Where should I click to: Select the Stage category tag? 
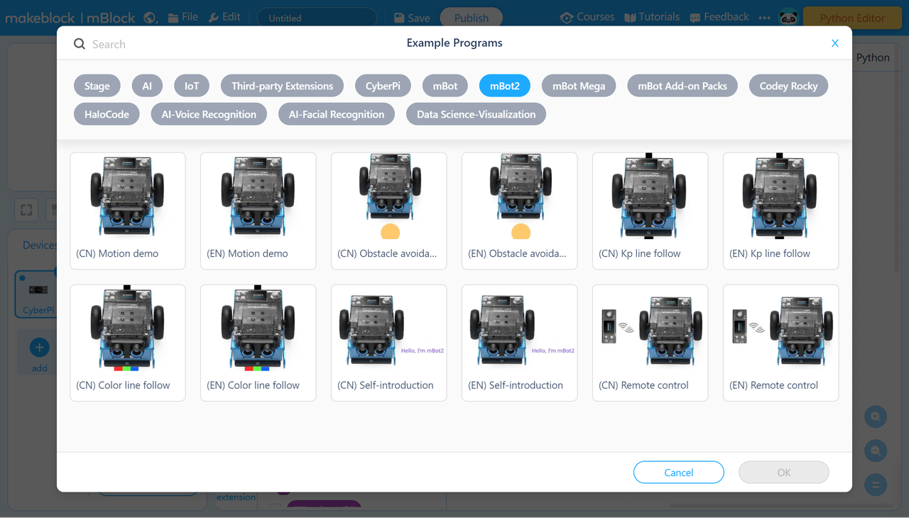pos(97,86)
